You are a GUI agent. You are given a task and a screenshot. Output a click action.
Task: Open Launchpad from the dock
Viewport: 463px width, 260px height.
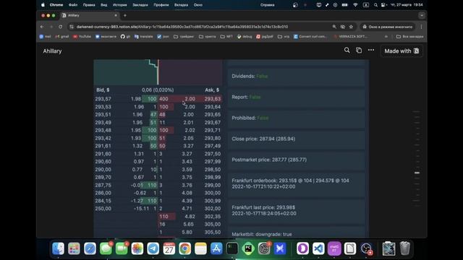coord(74,248)
